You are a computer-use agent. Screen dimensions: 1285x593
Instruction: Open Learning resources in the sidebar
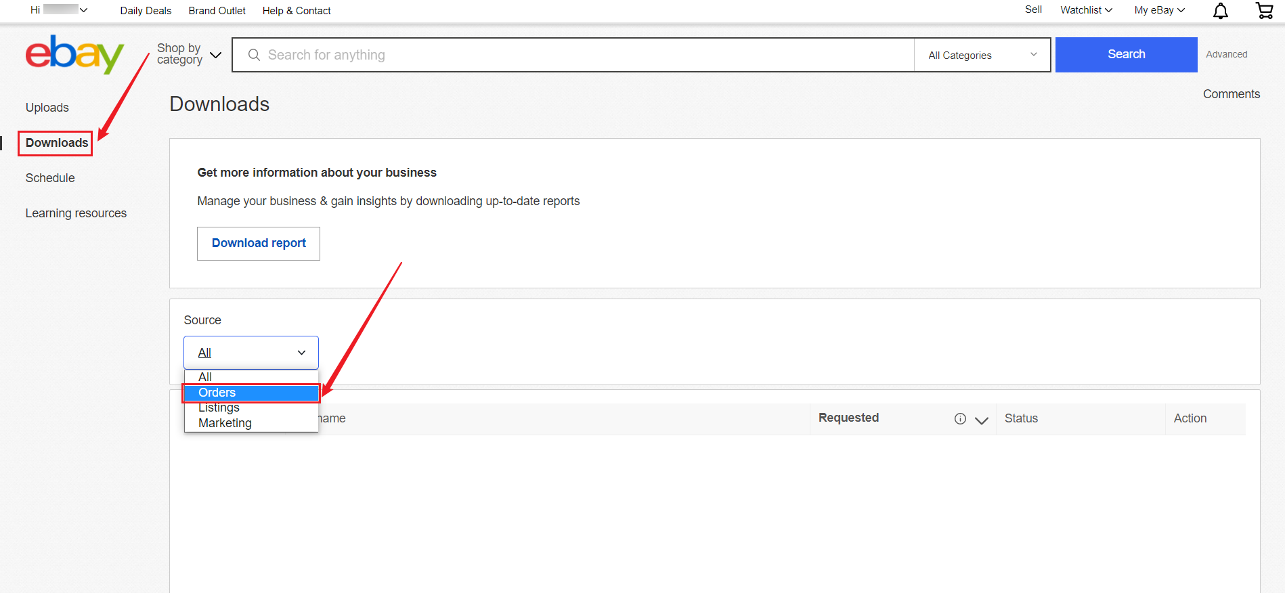(76, 213)
